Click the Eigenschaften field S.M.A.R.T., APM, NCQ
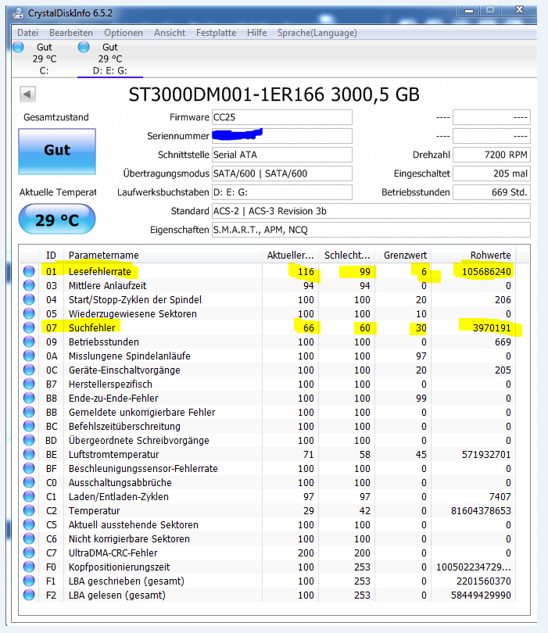548x633 pixels. pos(371,230)
